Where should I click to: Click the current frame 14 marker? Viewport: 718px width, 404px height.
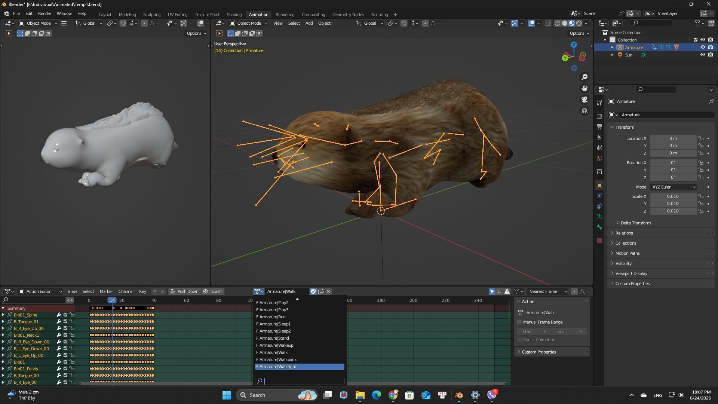112,300
